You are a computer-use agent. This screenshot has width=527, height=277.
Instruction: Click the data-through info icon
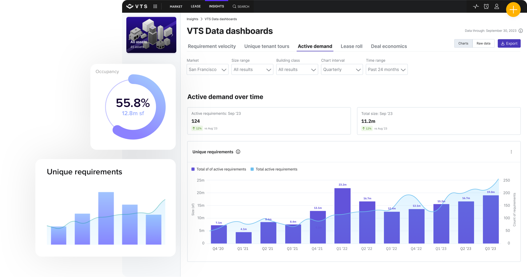coord(521,31)
